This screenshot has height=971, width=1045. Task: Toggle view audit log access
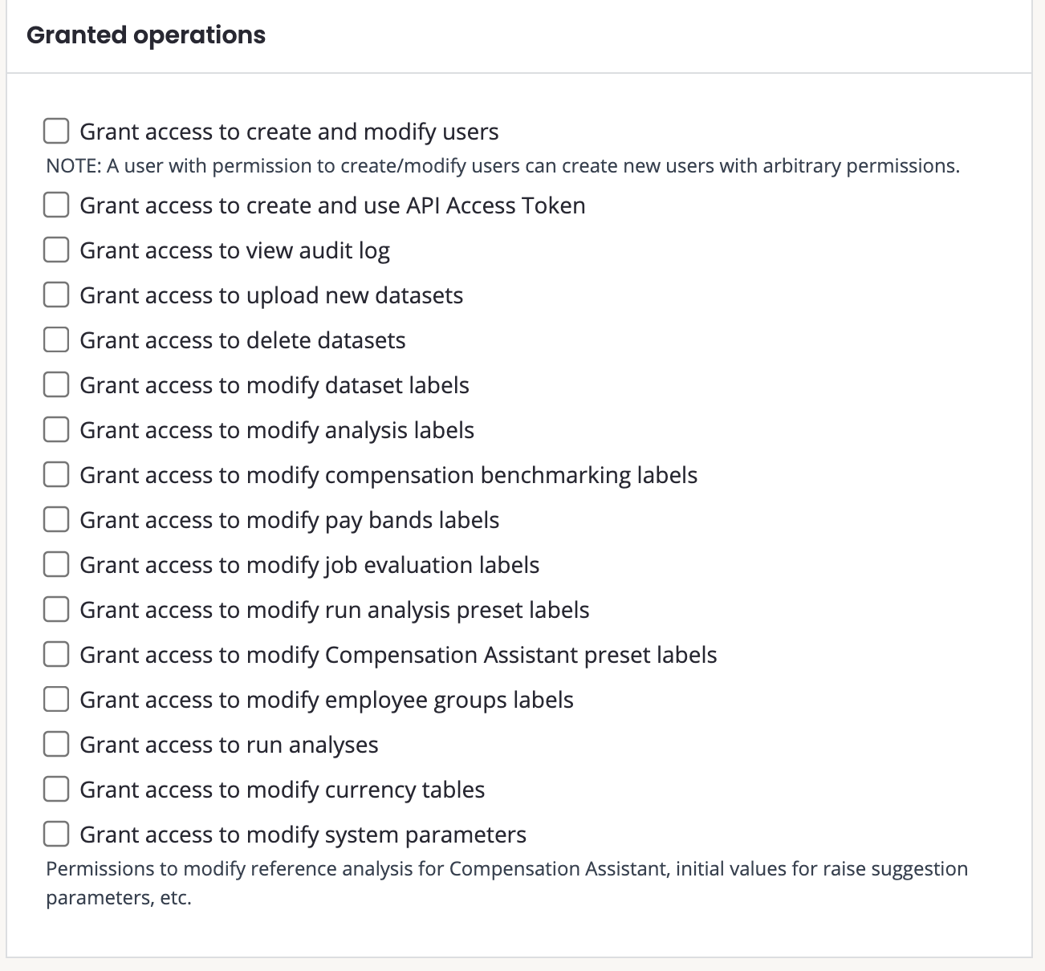[55, 250]
